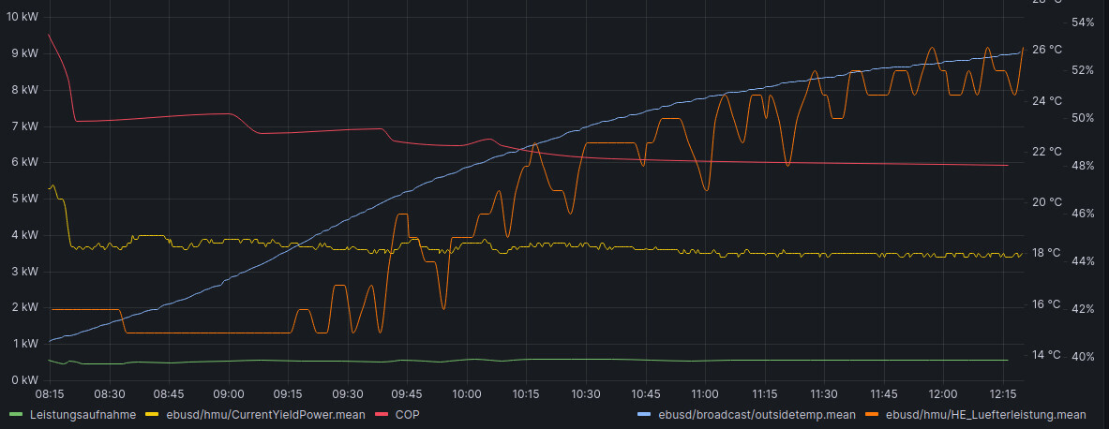Toggle the COP series legend label
1109x429 pixels.
coord(407,414)
